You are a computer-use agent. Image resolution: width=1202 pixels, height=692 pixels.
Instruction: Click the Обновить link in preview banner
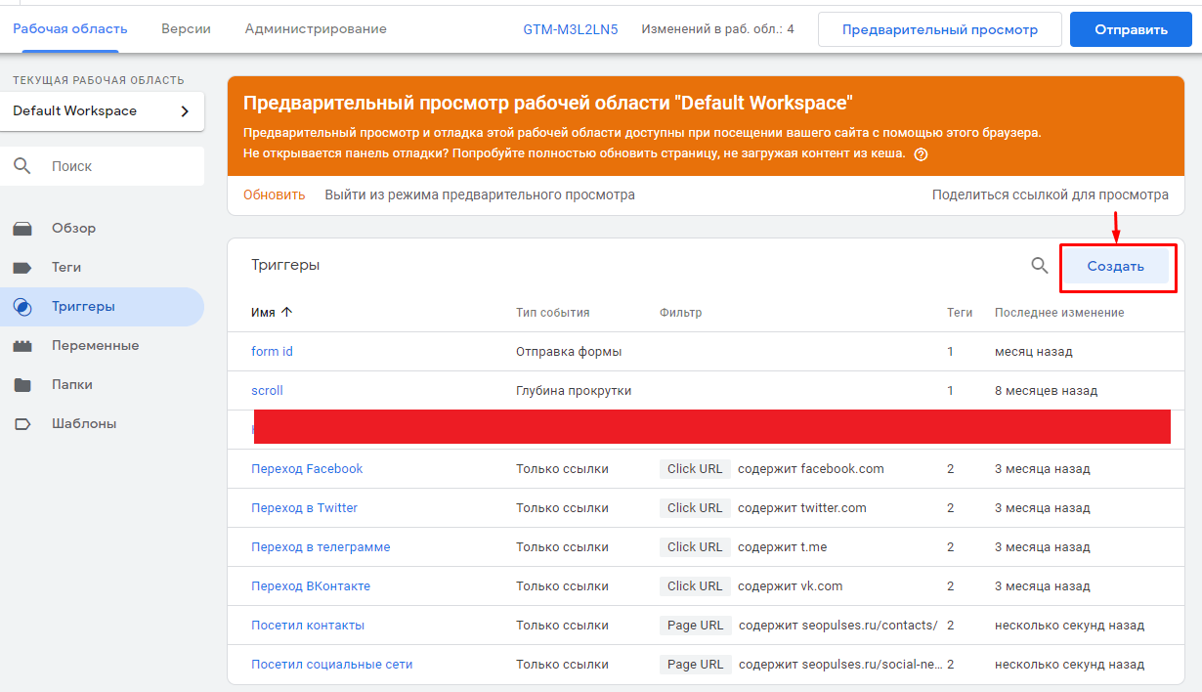(275, 195)
